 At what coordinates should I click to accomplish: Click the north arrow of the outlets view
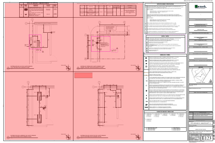(138, 137)
